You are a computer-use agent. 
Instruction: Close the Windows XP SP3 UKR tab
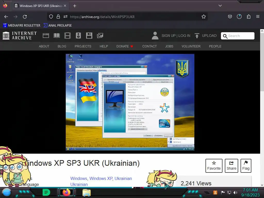point(65,6)
